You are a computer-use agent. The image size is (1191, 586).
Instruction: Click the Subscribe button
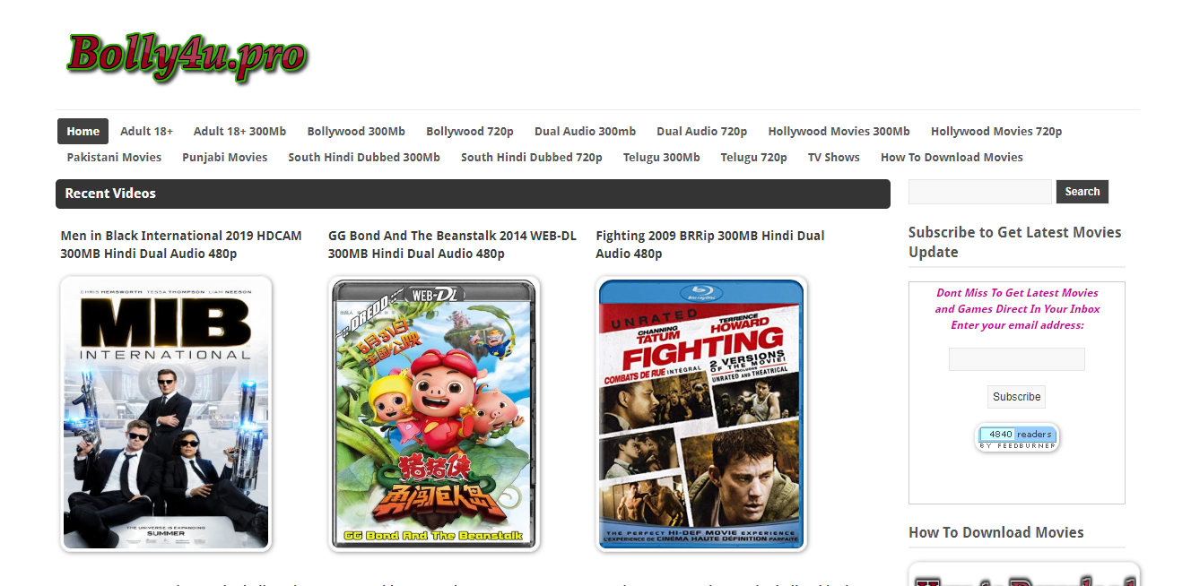(x=1016, y=397)
